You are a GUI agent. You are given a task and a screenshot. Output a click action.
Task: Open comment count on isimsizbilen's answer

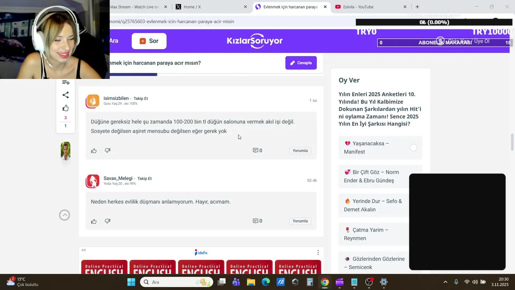[x=257, y=151]
